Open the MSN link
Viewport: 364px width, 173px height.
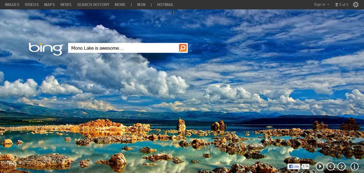(141, 5)
